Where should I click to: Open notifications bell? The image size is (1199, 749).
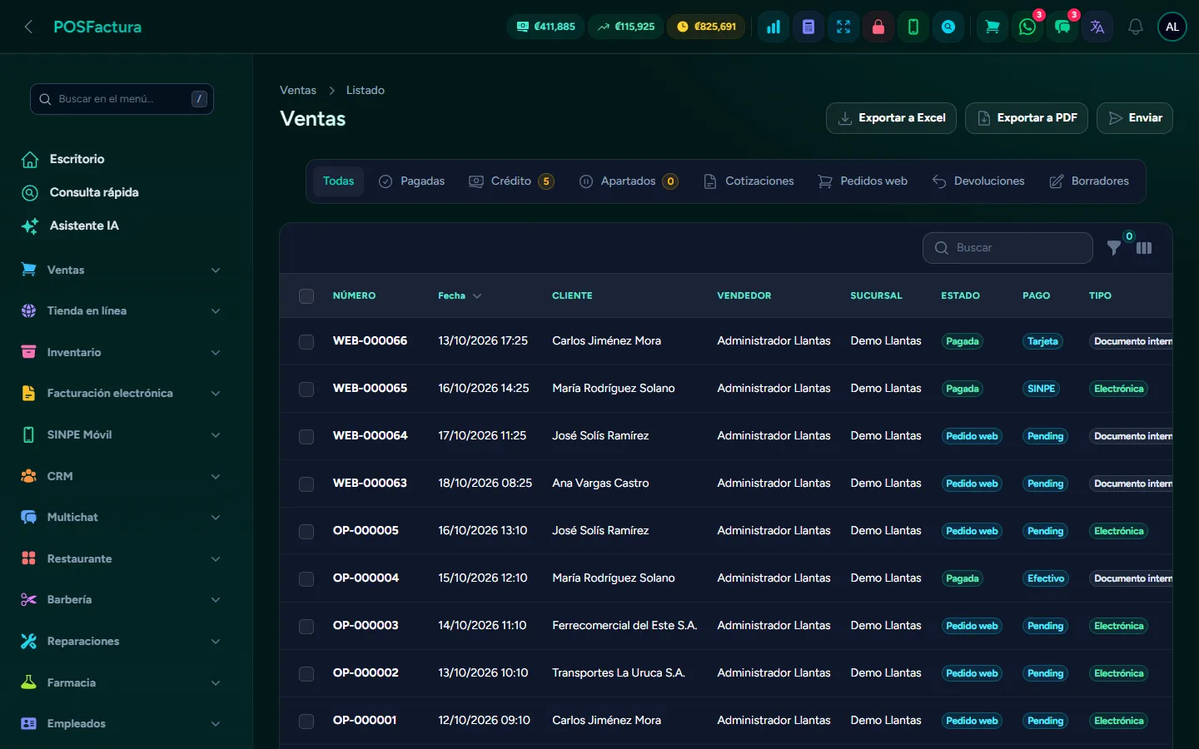1136,27
